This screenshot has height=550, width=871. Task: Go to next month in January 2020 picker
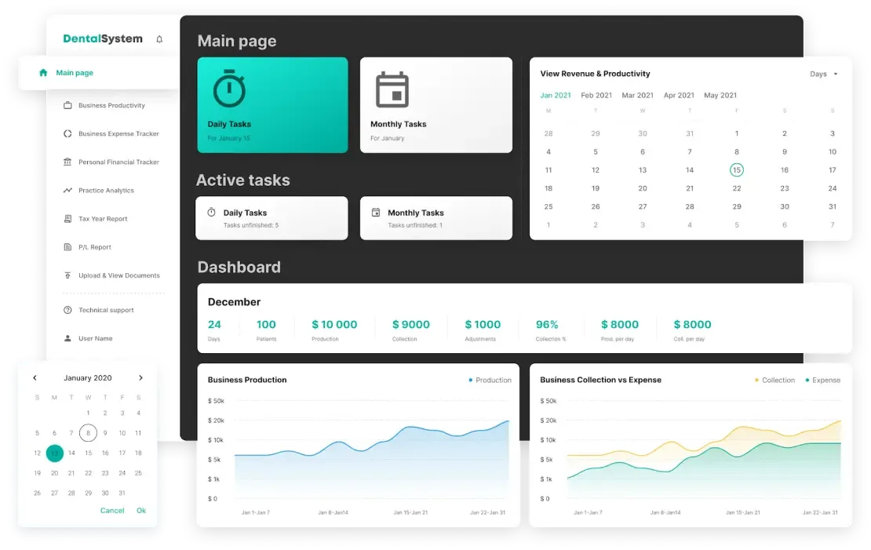[x=140, y=377]
